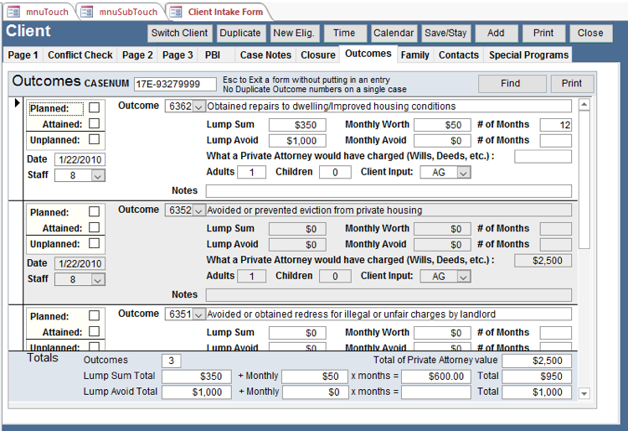This screenshot has width=628, height=431.
Task: Open the Outcome code 6362 dropdown
Action: [198, 106]
